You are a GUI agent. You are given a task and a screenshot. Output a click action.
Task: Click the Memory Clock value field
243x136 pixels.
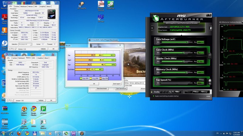[x=200, y=72]
